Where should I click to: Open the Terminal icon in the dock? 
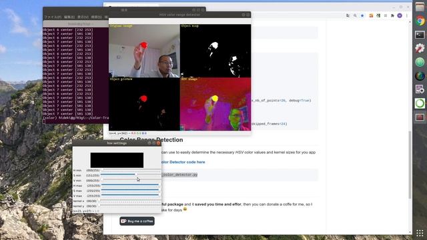[420, 35]
